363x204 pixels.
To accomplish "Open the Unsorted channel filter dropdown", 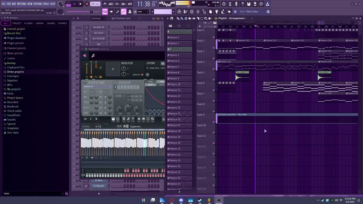I will coord(98,18).
